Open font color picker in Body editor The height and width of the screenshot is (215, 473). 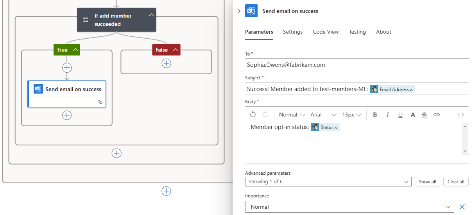412,115
